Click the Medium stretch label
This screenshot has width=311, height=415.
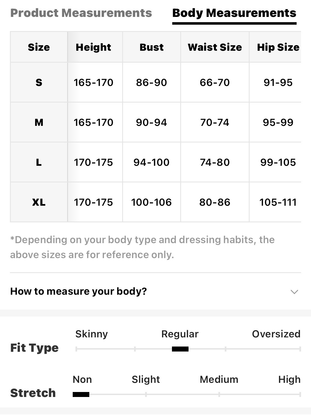coord(219,380)
